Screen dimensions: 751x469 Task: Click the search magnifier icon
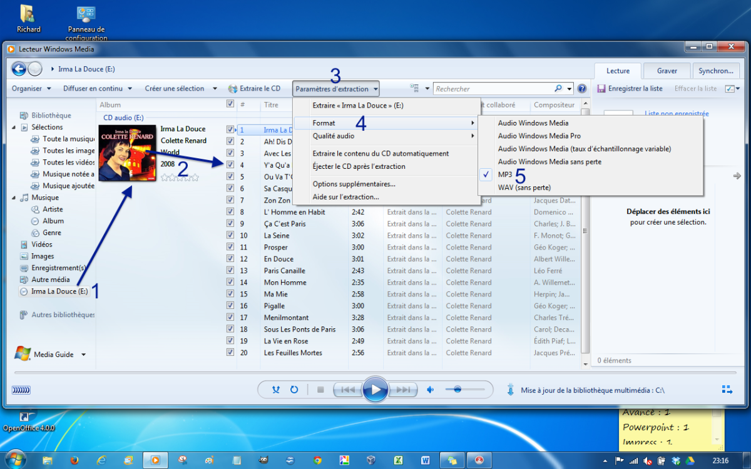[x=558, y=89]
